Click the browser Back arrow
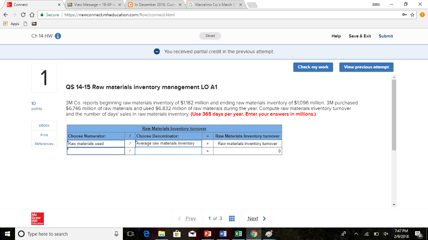The width and height of the screenshot is (428, 240). [6, 15]
